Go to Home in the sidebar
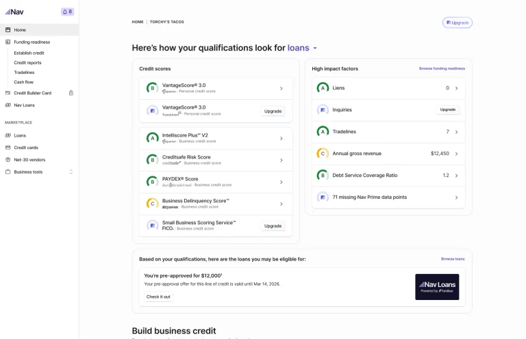 pyautogui.click(x=40, y=30)
